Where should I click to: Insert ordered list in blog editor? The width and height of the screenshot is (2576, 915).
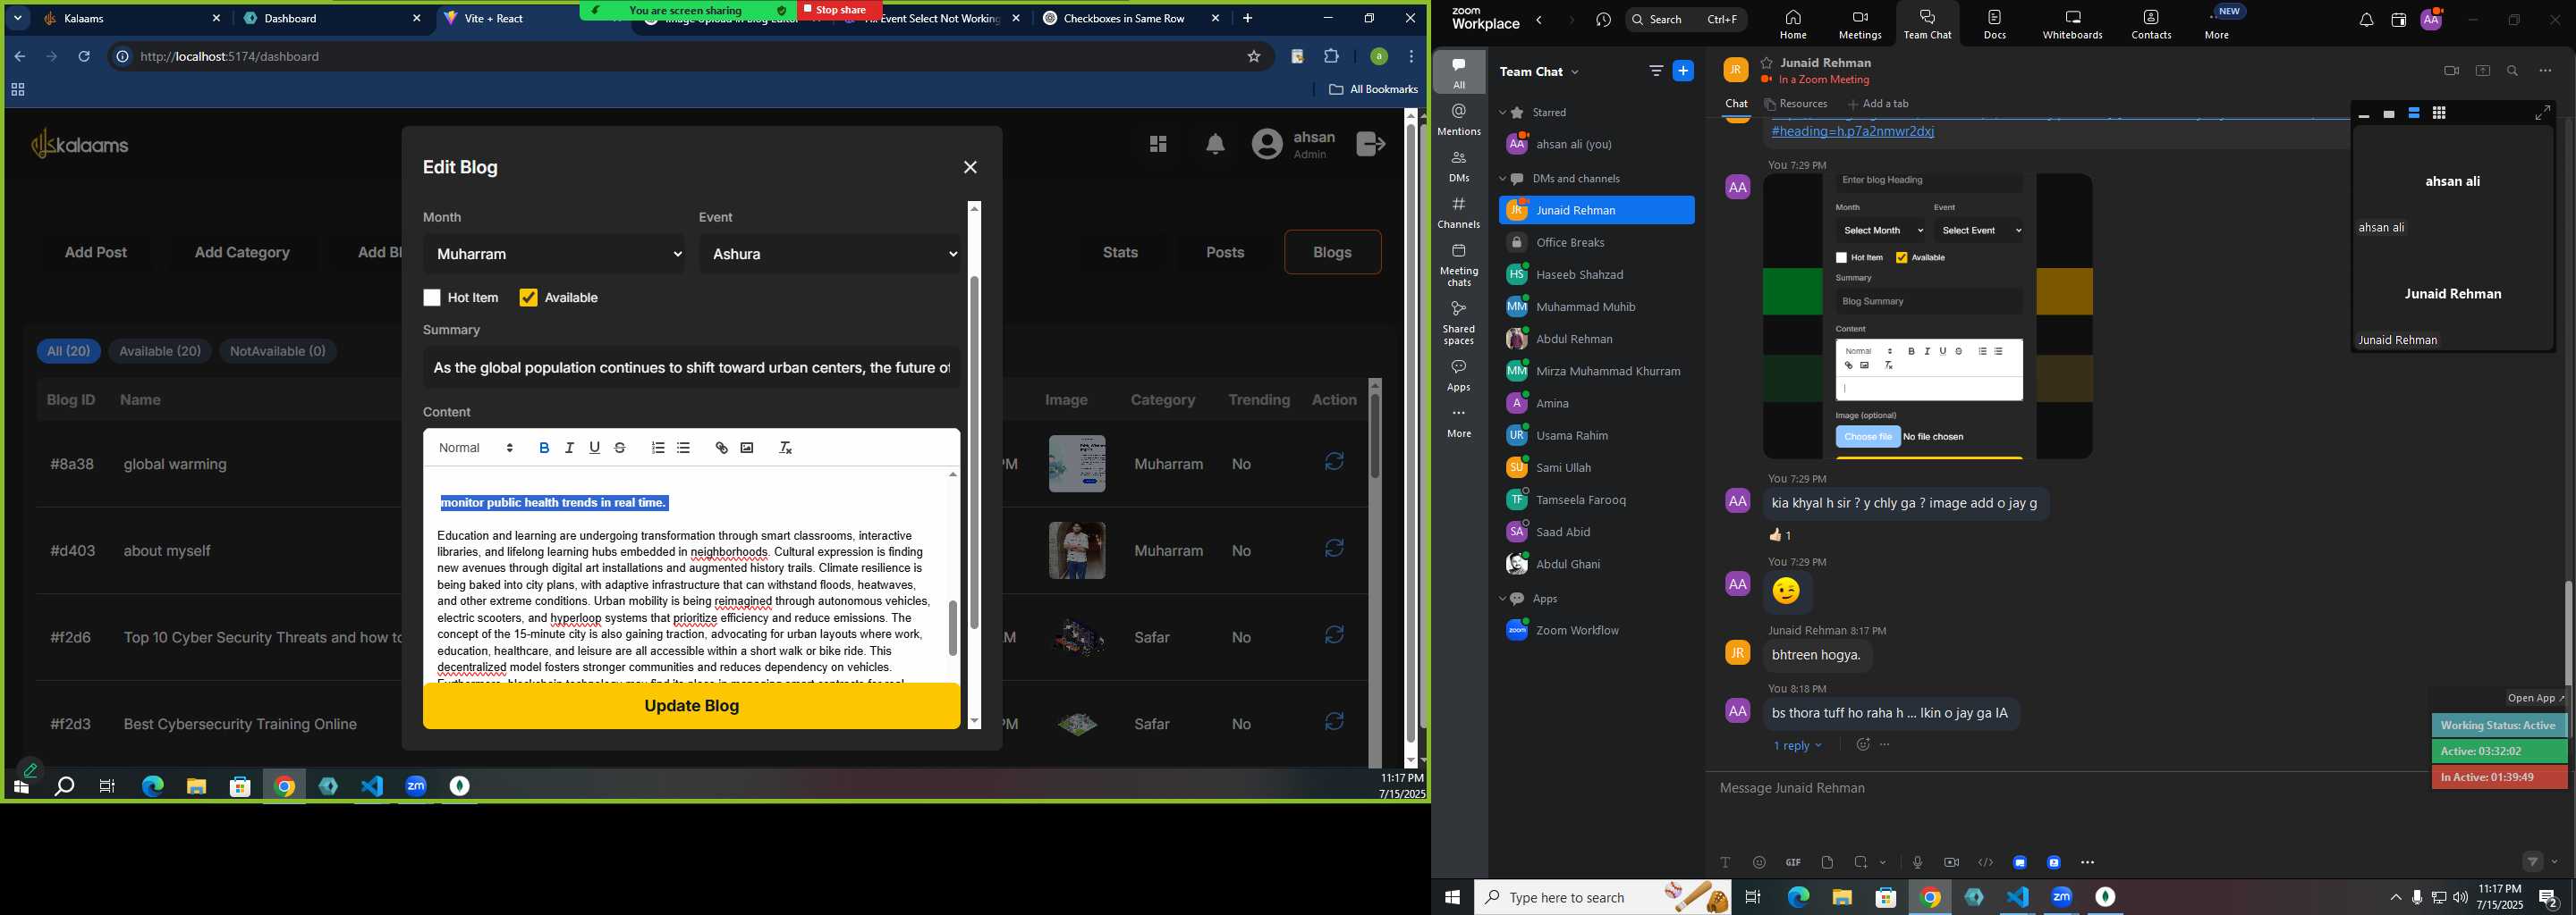[x=658, y=448]
